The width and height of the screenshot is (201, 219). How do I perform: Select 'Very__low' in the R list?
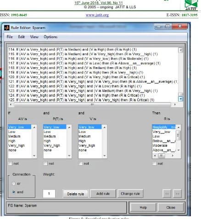(x=164, y=132)
